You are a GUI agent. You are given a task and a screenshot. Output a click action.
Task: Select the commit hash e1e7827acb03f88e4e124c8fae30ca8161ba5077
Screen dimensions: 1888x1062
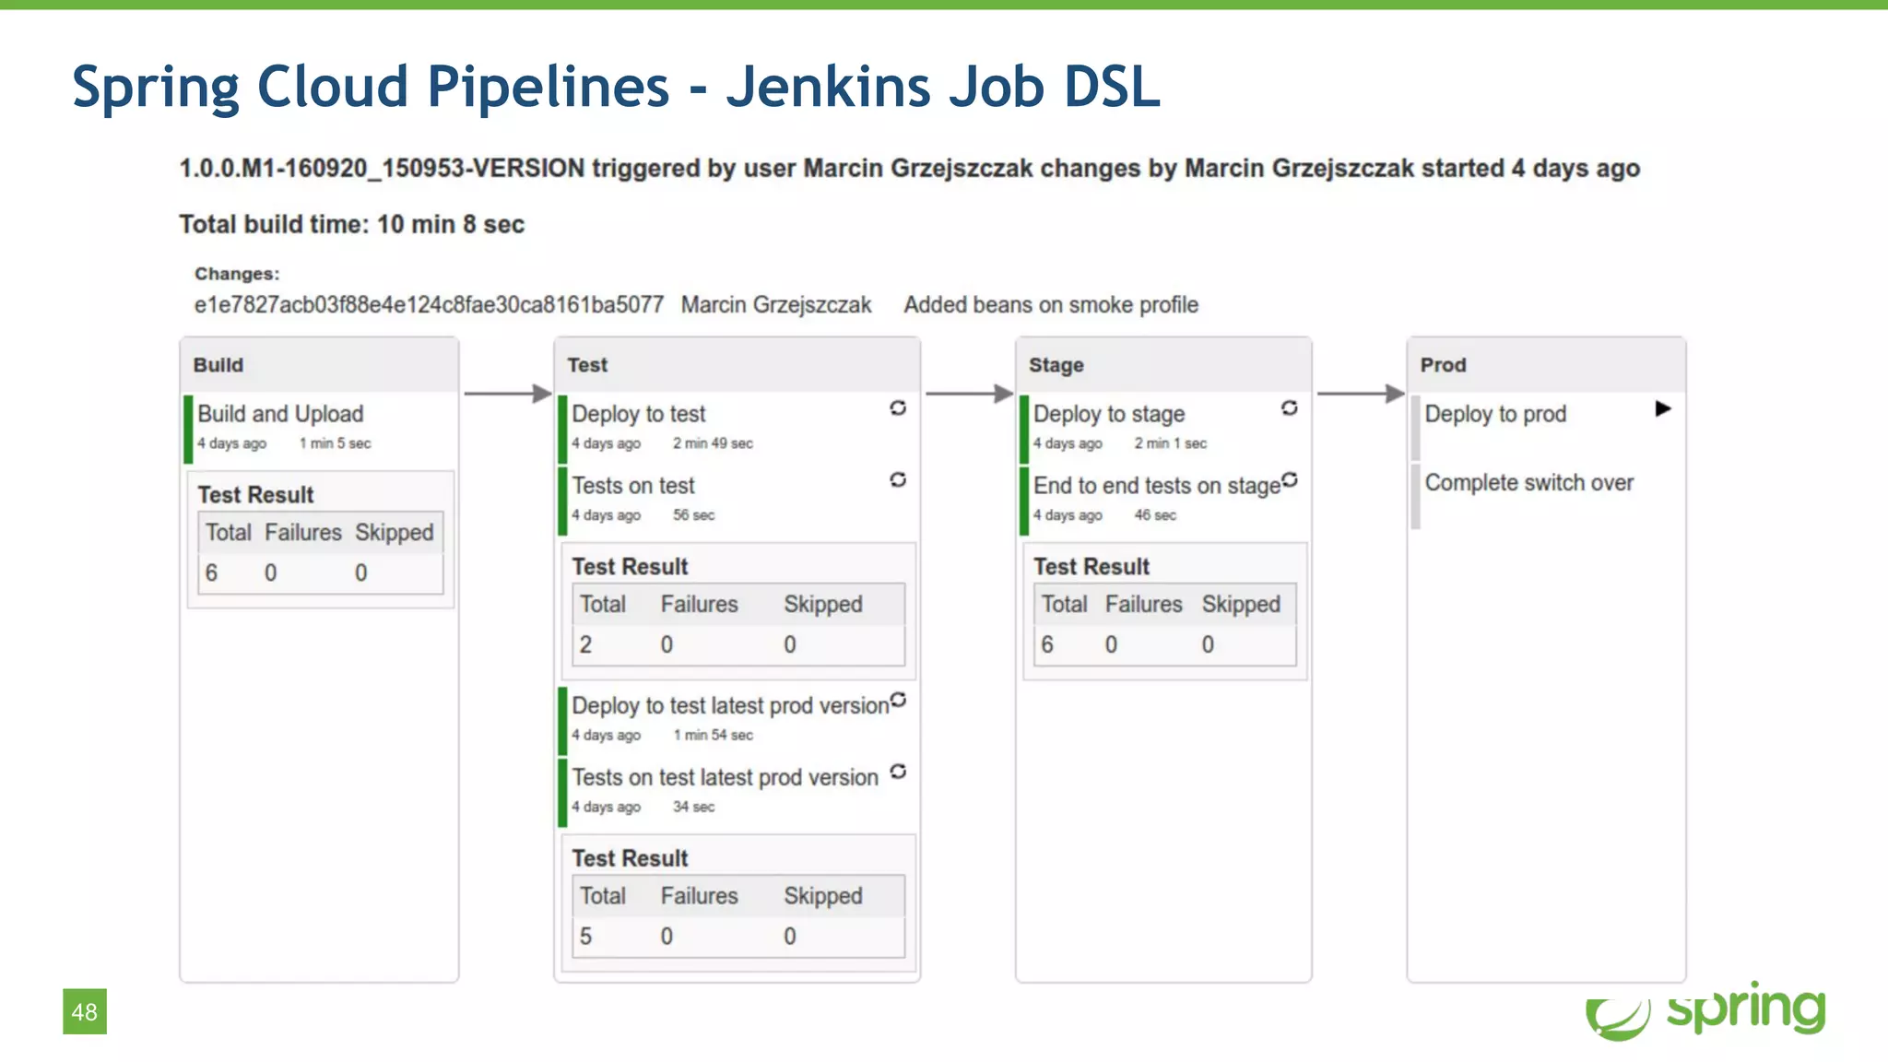(429, 305)
